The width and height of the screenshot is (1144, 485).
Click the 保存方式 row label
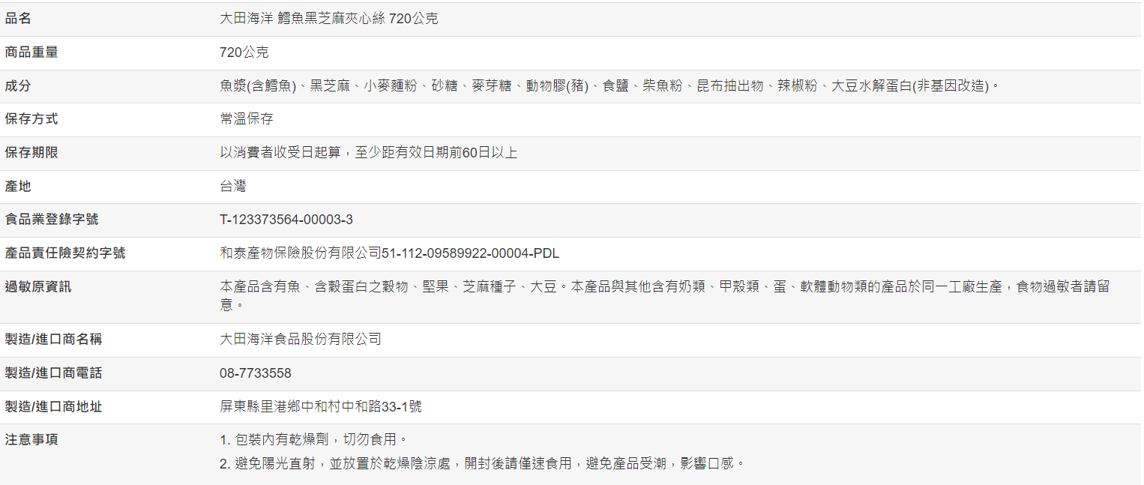click(31, 119)
